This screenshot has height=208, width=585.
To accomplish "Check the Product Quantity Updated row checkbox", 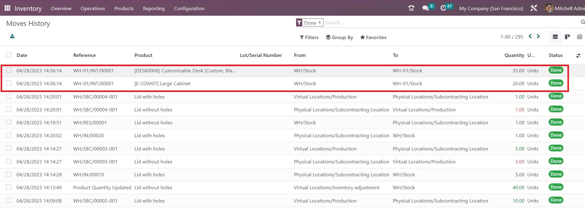I will coord(9,187).
